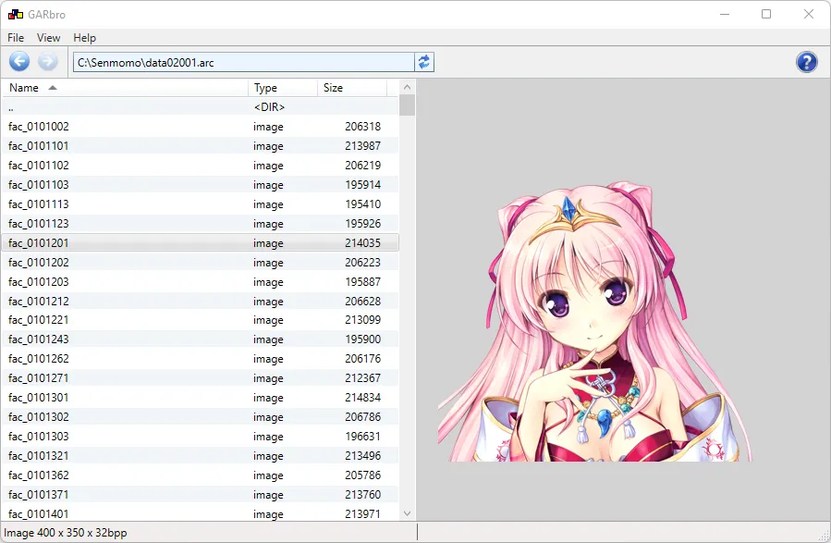Maximize the GARbro window
The image size is (831, 543).
[766, 14]
